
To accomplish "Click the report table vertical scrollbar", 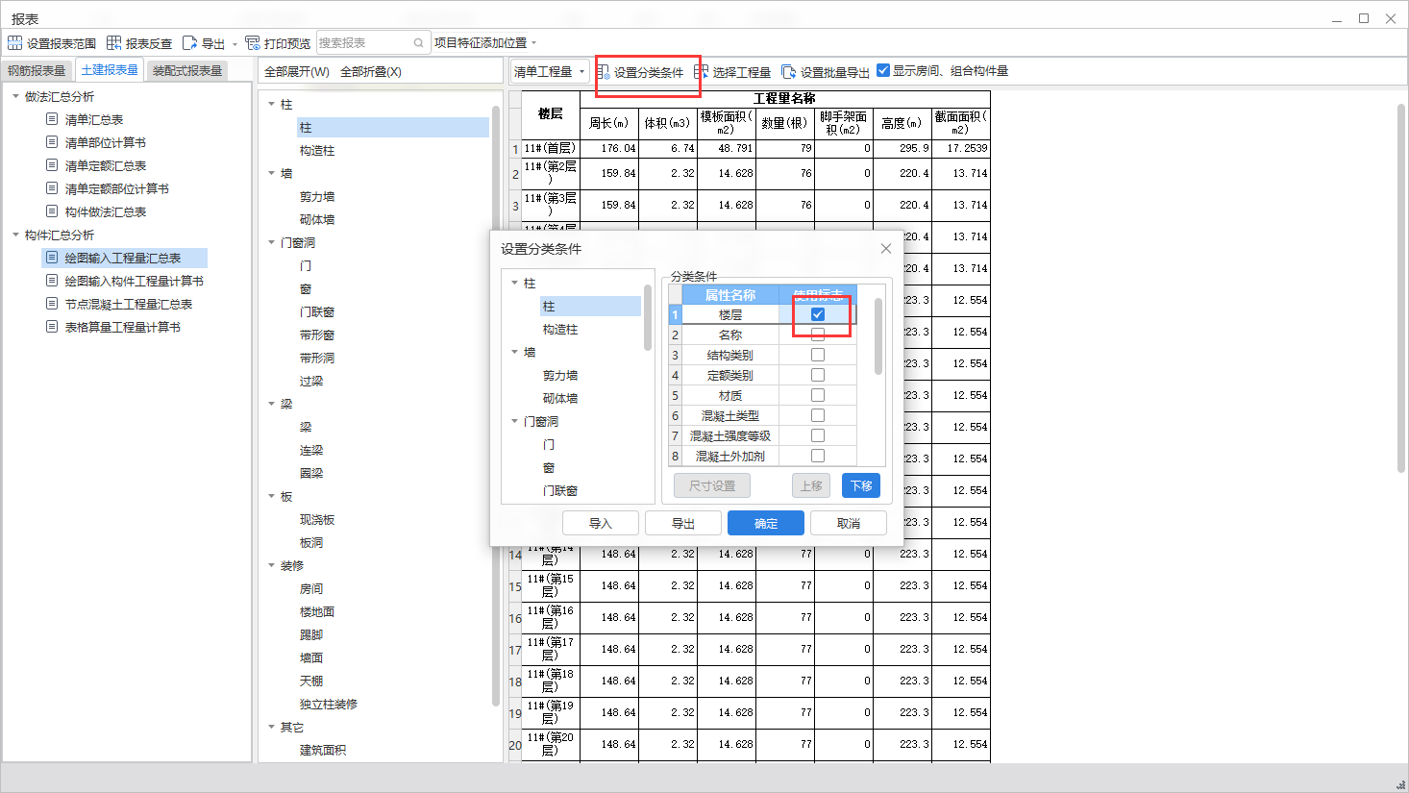I will click(1401, 288).
